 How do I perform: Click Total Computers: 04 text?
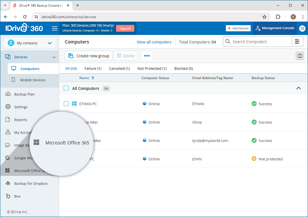[197, 42]
